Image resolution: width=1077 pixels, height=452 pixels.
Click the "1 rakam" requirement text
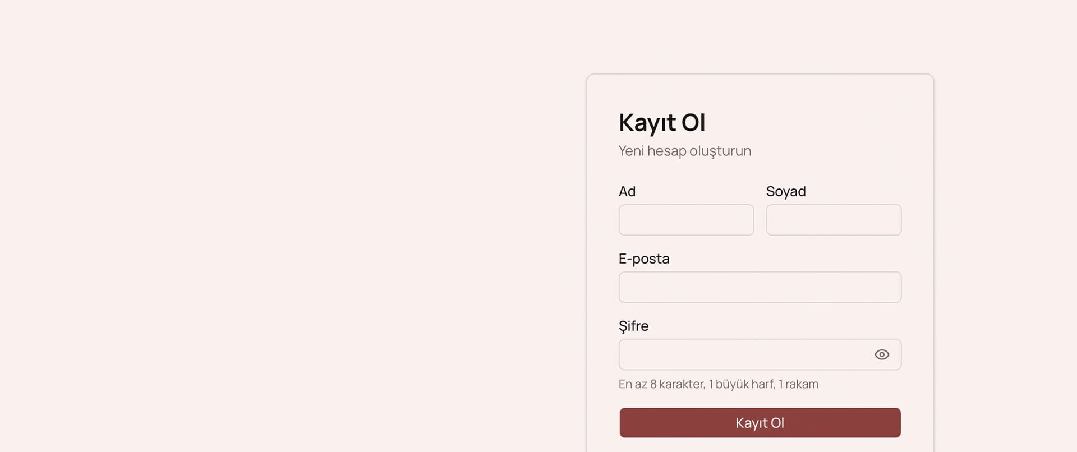[x=798, y=384]
